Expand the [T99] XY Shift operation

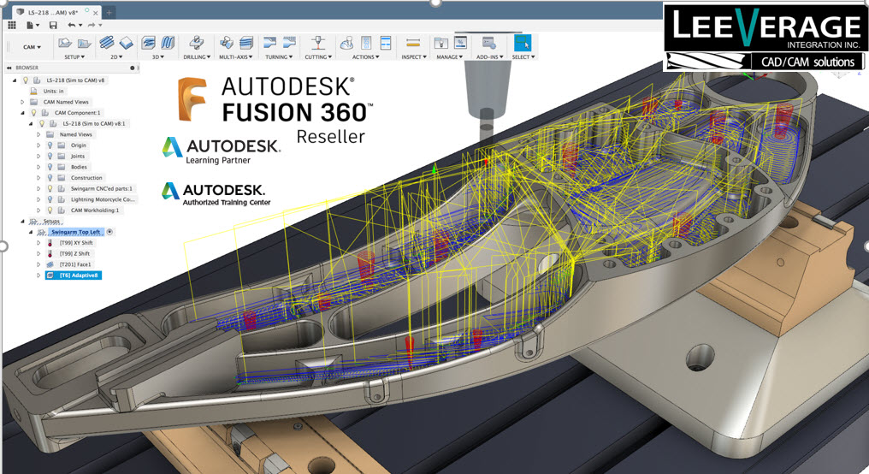coord(38,243)
